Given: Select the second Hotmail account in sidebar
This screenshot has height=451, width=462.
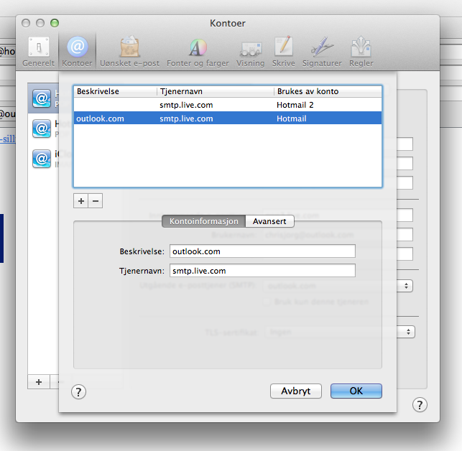Looking at the screenshot, I should [42, 129].
